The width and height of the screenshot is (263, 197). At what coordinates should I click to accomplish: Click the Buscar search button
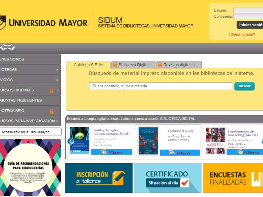pyautogui.click(x=244, y=86)
